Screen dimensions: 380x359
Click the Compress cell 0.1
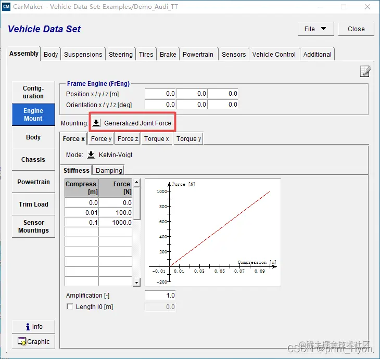point(81,222)
